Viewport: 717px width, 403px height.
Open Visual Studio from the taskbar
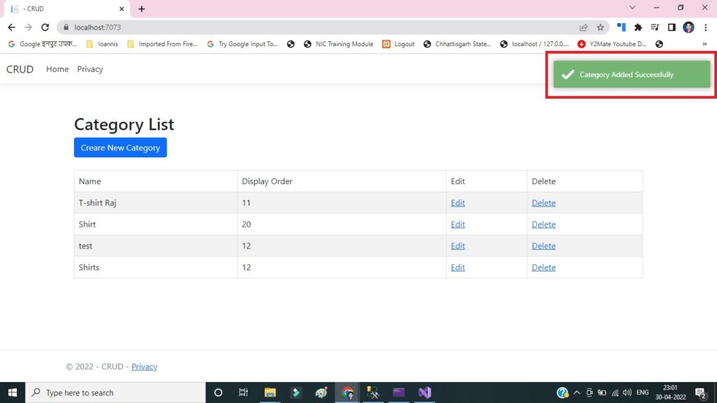424,393
